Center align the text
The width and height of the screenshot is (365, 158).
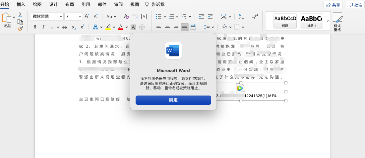coord(167,27)
